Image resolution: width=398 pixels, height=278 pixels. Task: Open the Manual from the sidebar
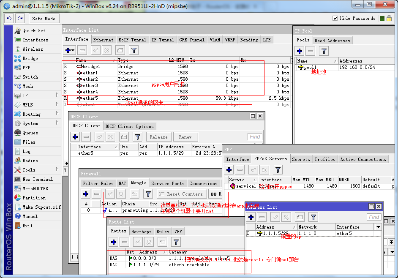[x=30, y=217]
